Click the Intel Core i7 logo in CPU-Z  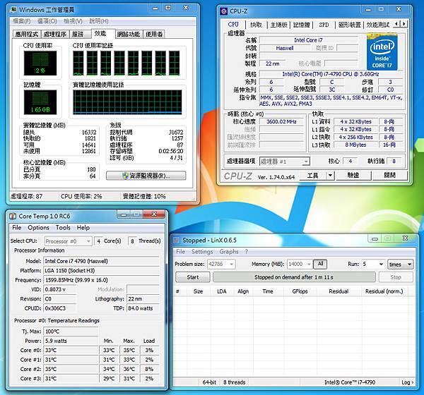point(382,52)
